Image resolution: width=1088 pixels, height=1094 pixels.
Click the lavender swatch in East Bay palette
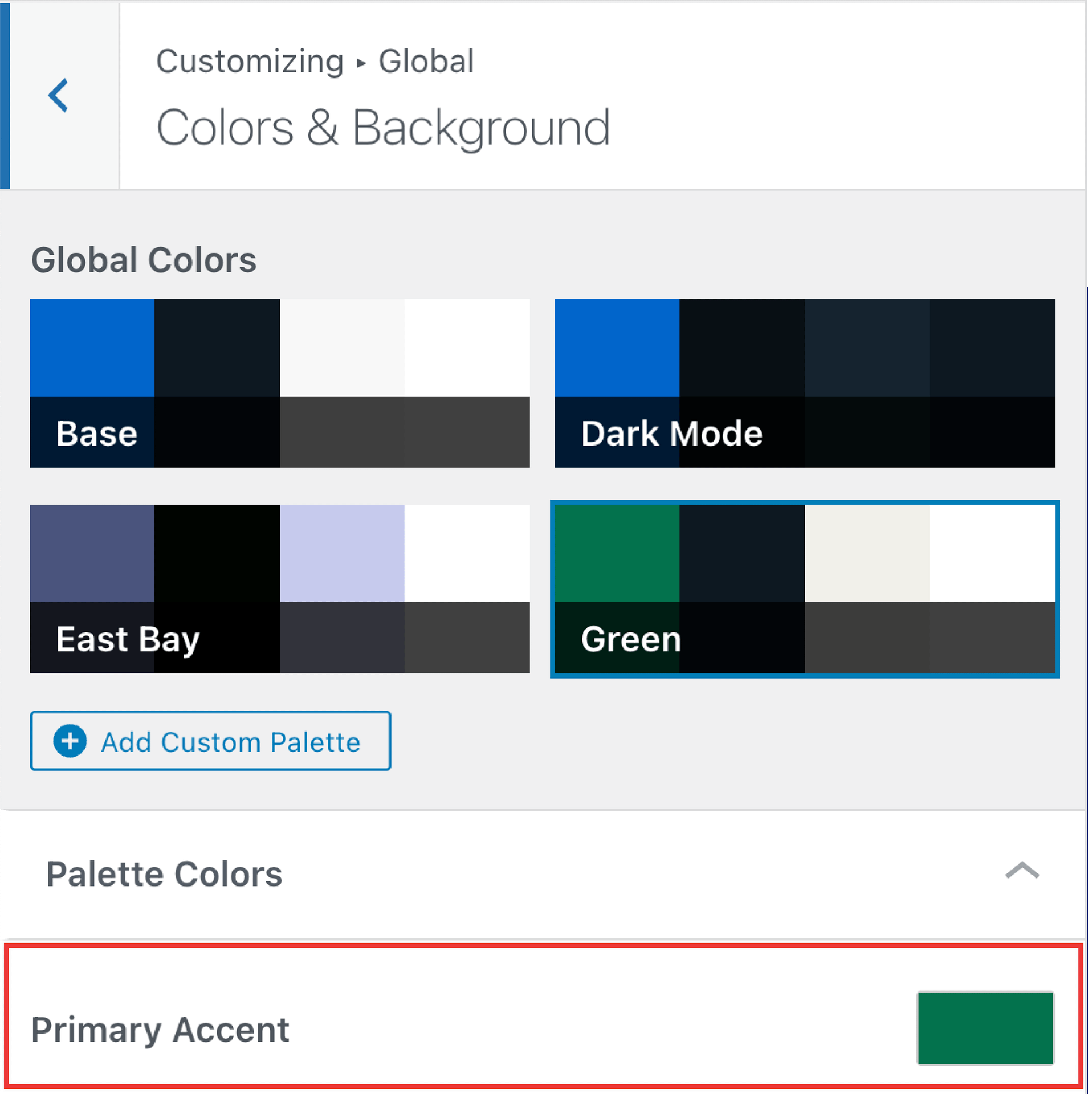tap(342, 553)
